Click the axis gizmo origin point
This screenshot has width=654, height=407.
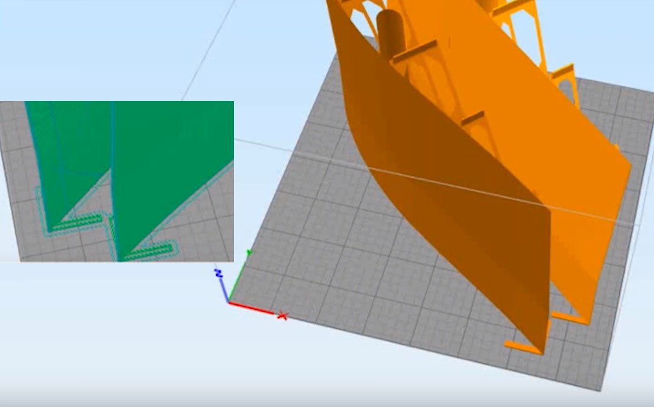(229, 301)
